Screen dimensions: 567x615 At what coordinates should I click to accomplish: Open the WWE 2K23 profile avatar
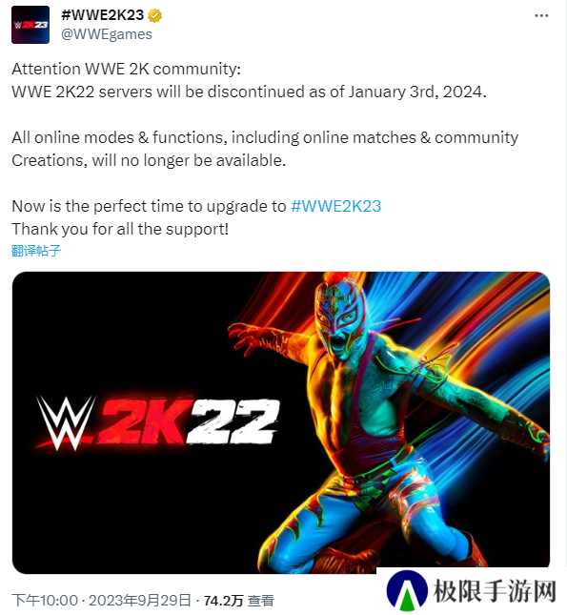[30, 25]
